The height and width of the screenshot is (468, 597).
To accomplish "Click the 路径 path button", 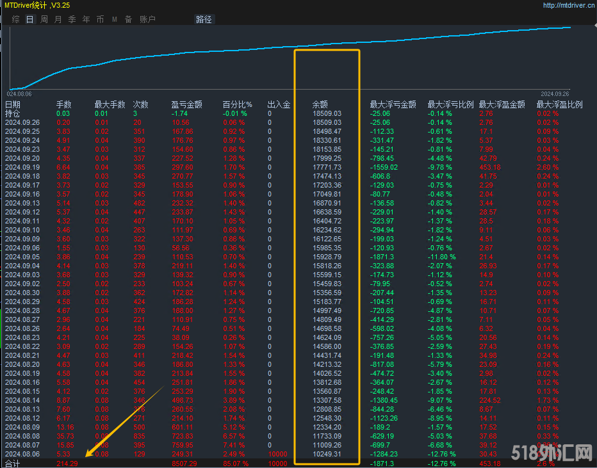I will [204, 20].
